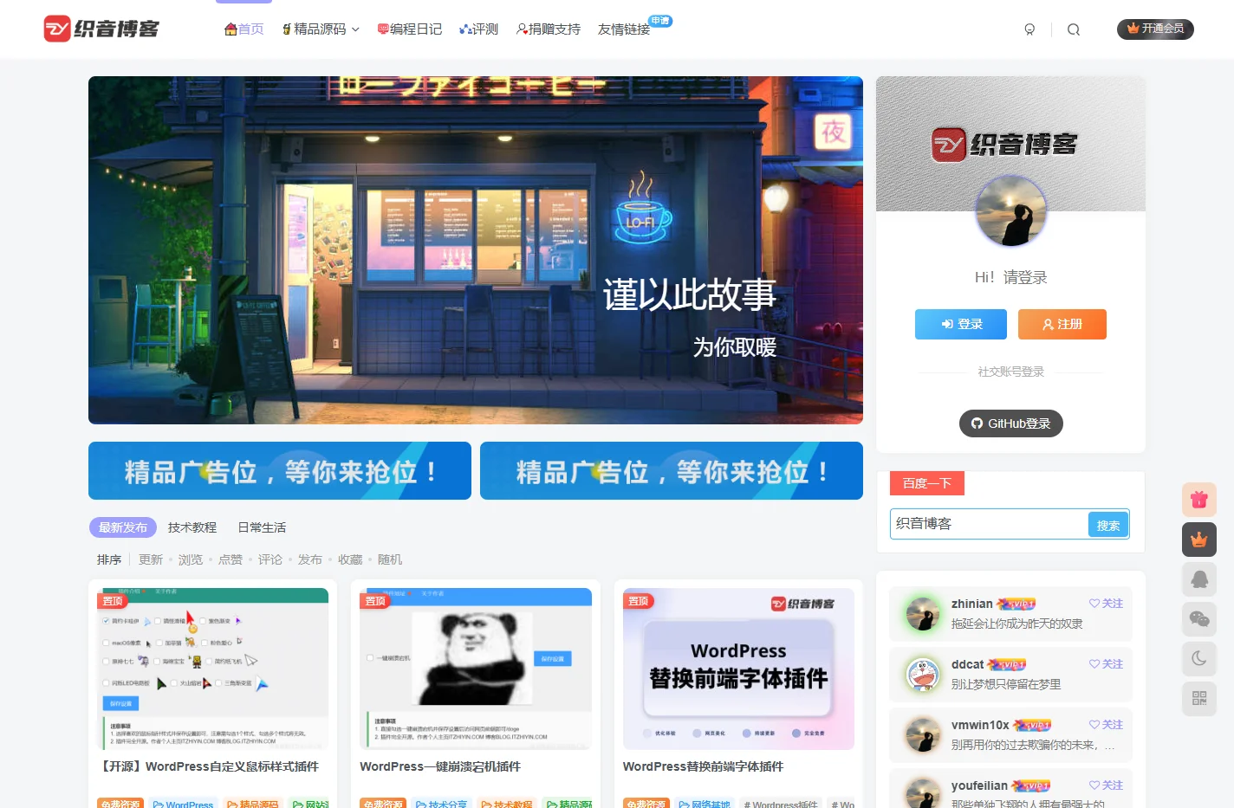This screenshot has width=1234, height=808.
Task: Sort posts by 收藏
Action: [x=350, y=559]
